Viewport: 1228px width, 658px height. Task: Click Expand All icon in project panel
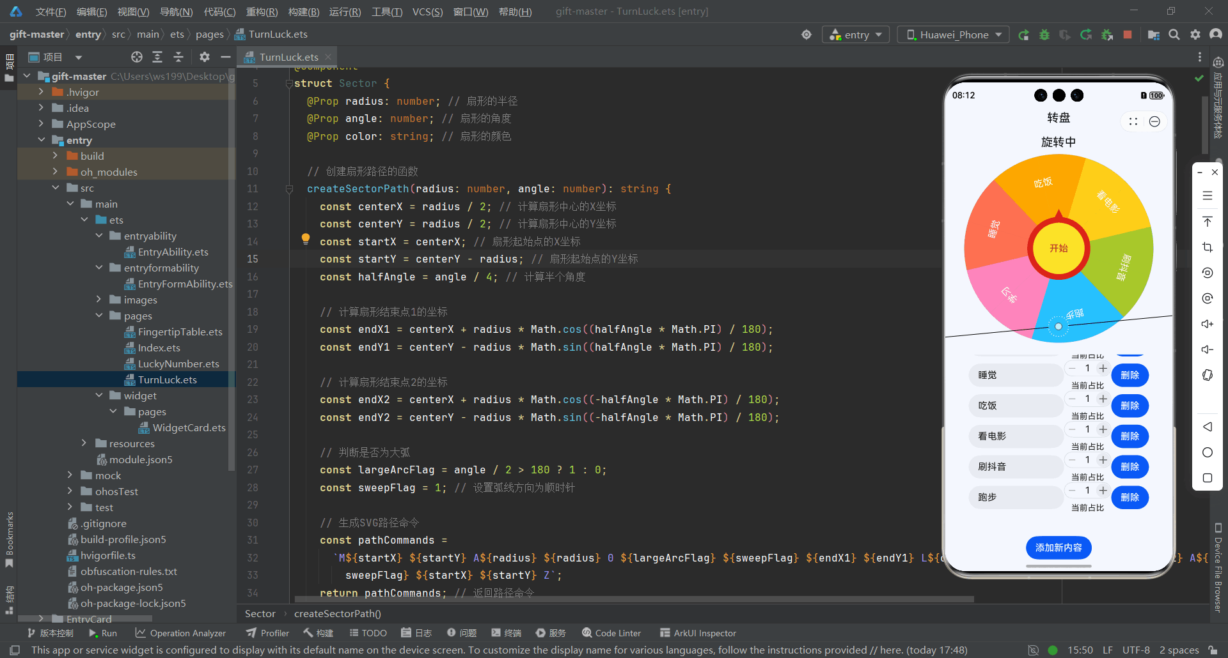point(157,57)
